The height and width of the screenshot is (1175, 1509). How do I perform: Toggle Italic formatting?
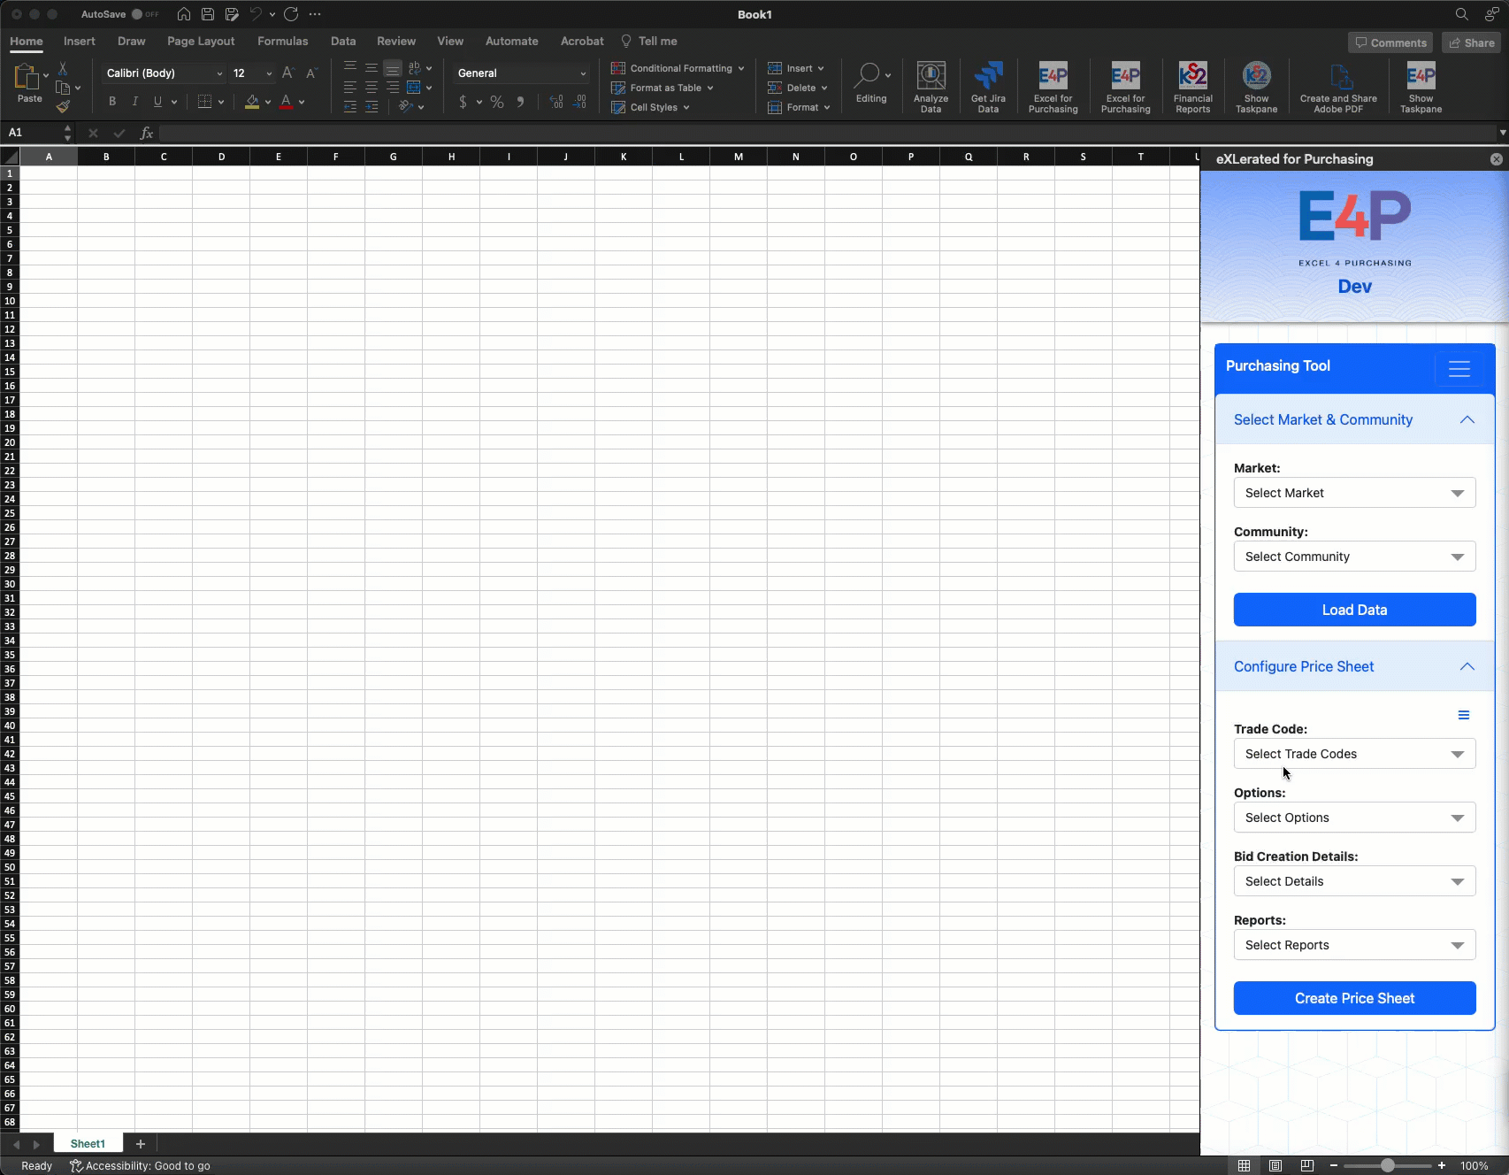tap(134, 102)
